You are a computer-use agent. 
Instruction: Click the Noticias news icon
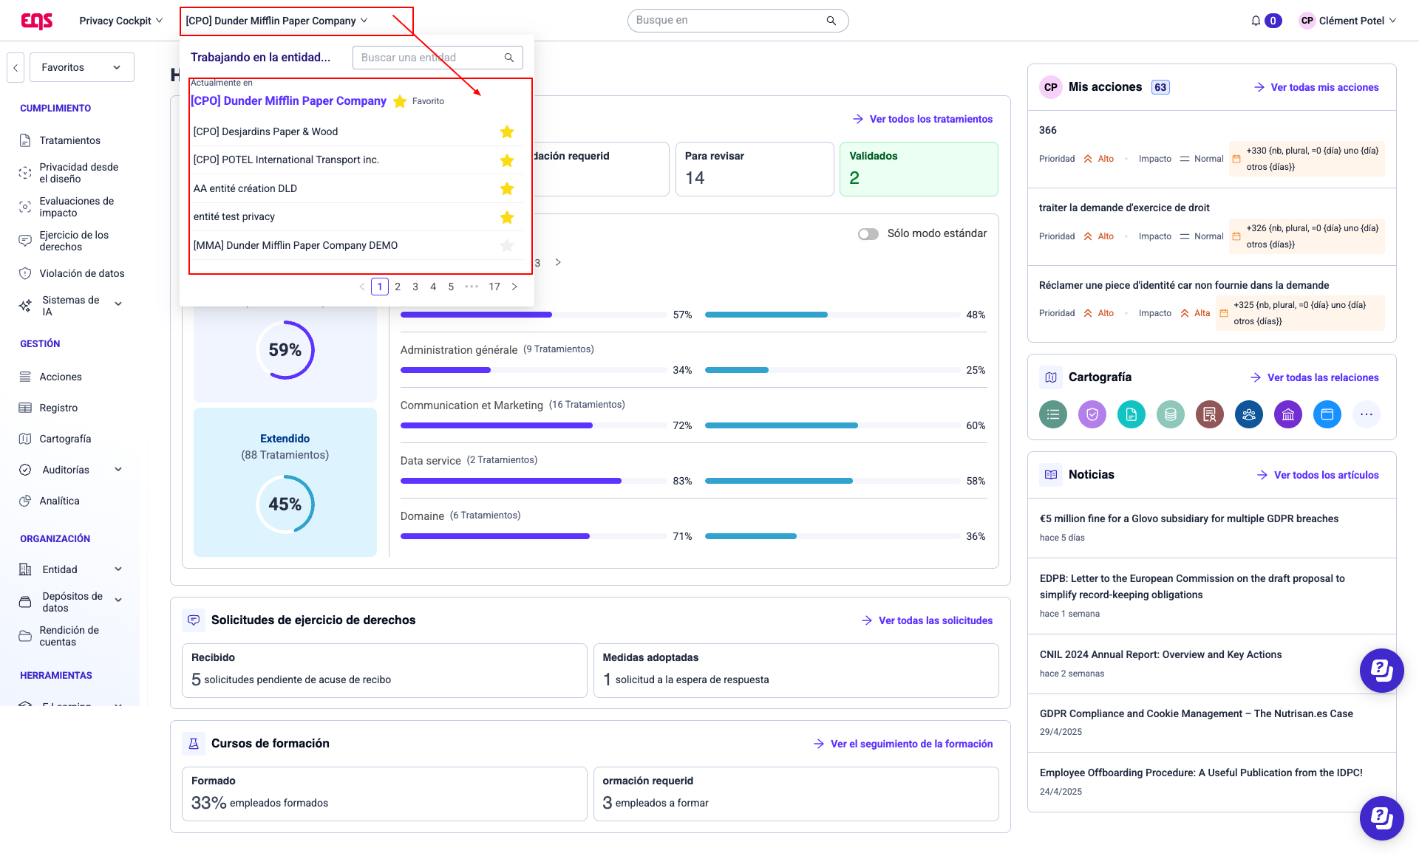pos(1051,475)
